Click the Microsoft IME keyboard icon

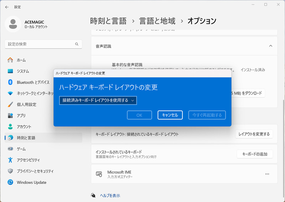coord(99,174)
